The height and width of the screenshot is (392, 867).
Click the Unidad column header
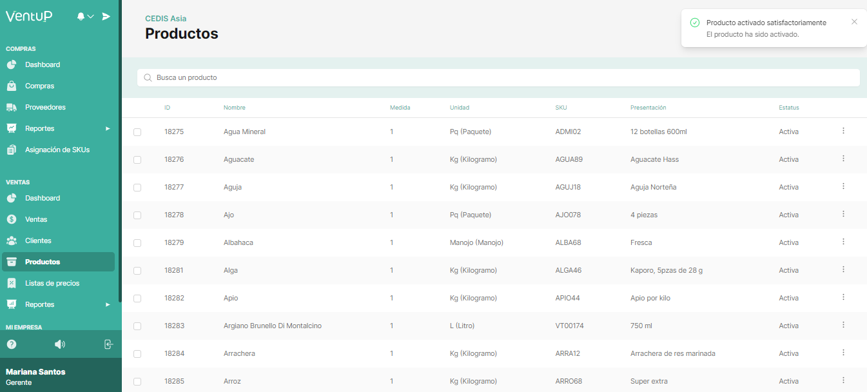point(460,108)
